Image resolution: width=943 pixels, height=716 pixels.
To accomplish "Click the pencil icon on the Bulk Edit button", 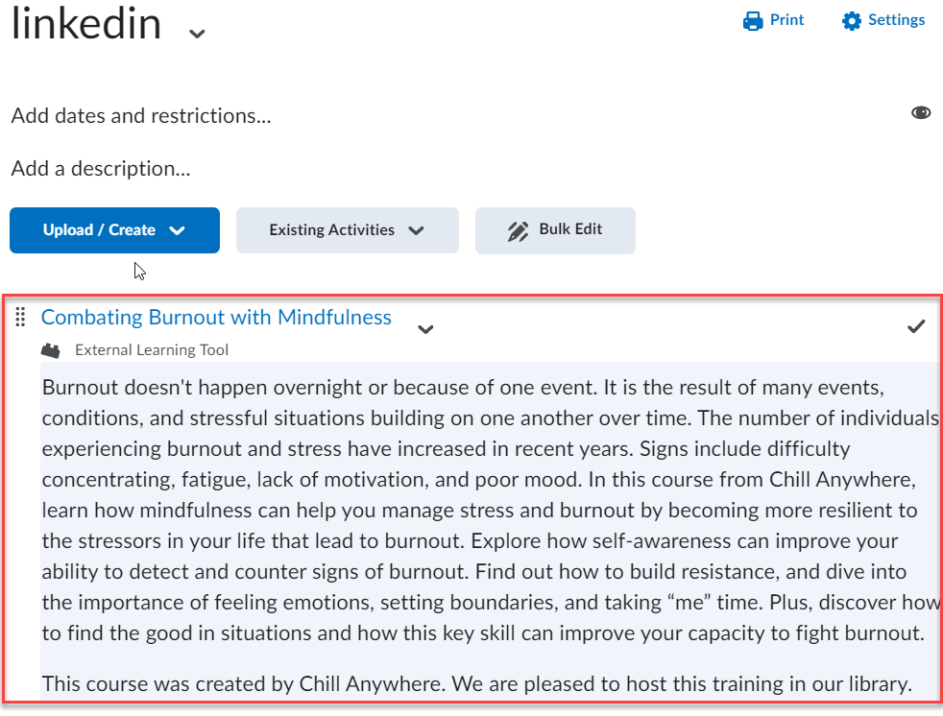I will tap(519, 230).
